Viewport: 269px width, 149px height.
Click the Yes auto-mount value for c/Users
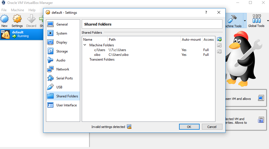tap(184, 50)
